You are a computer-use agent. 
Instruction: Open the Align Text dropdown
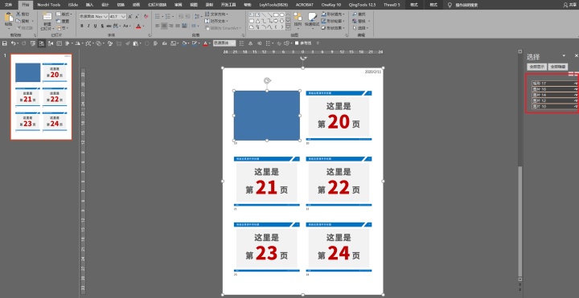click(216, 21)
